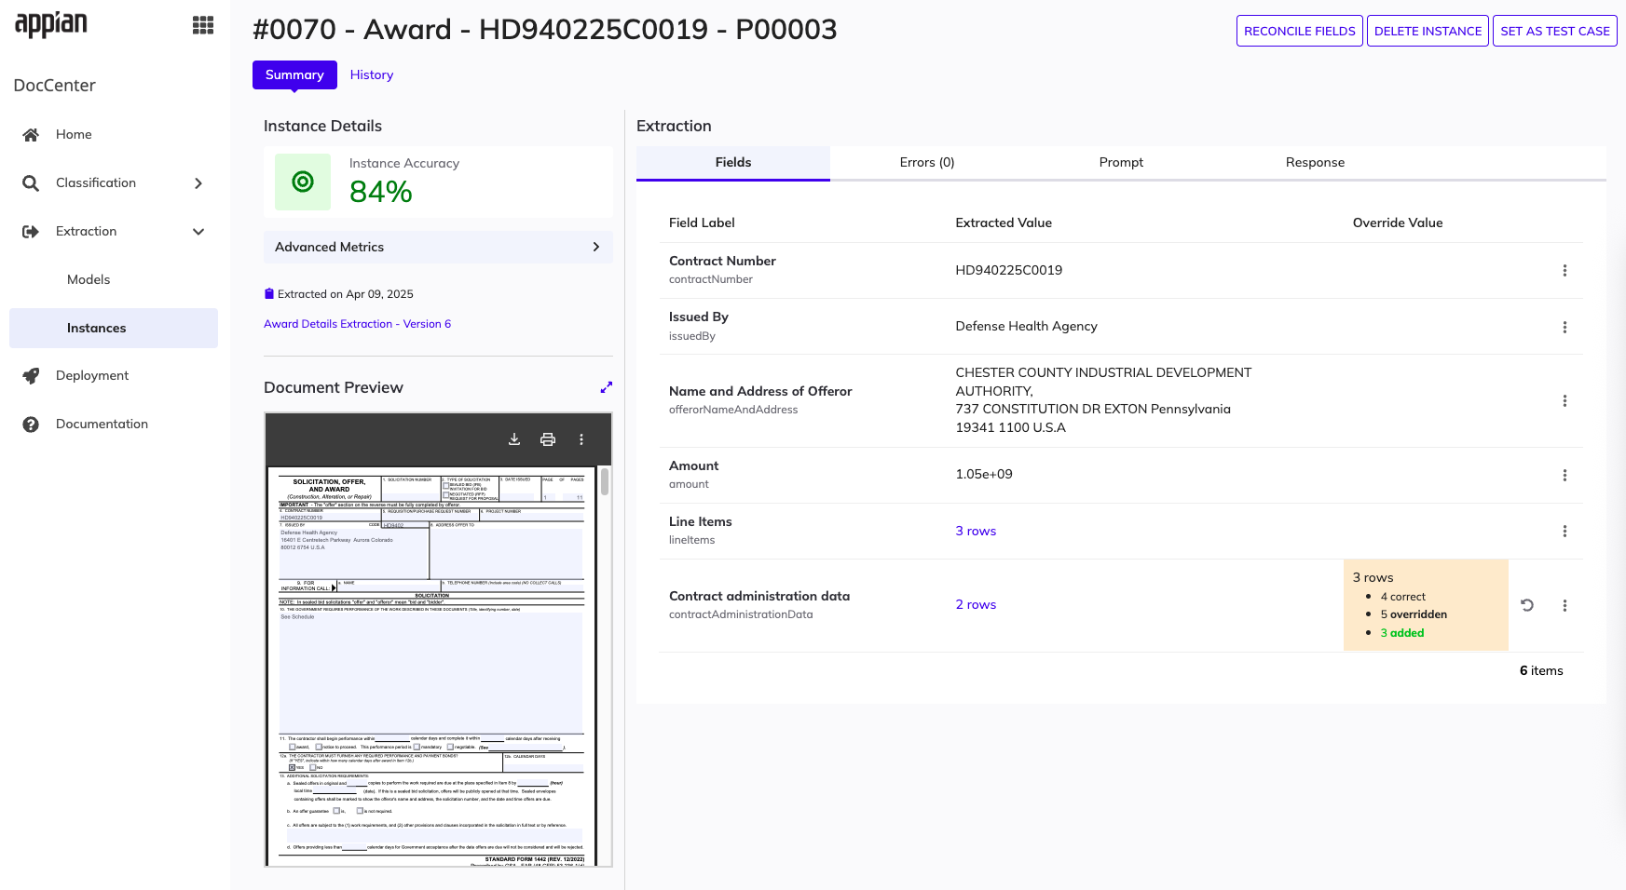Click the DELETE INSTANCE button

tap(1428, 31)
